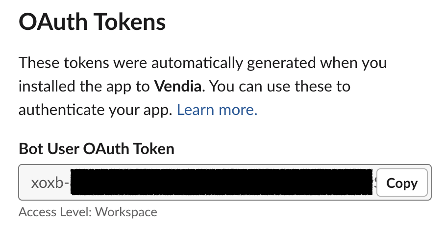Click the phrase 'These tokens were'
Viewport: 445px width, 229px height.
click(x=78, y=63)
